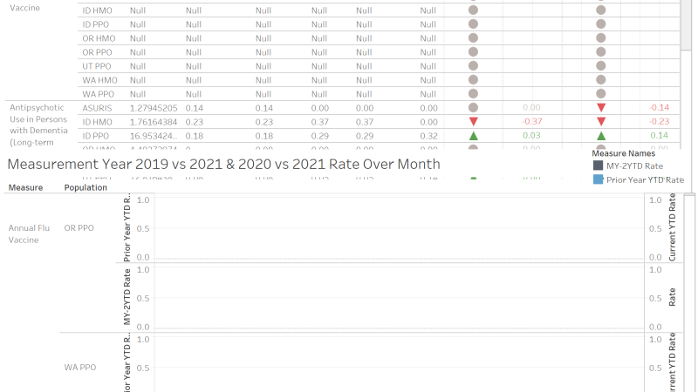The width and height of the screenshot is (698, 392).
Task: Click second gray circle in WA HMO row
Action: (600, 79)
